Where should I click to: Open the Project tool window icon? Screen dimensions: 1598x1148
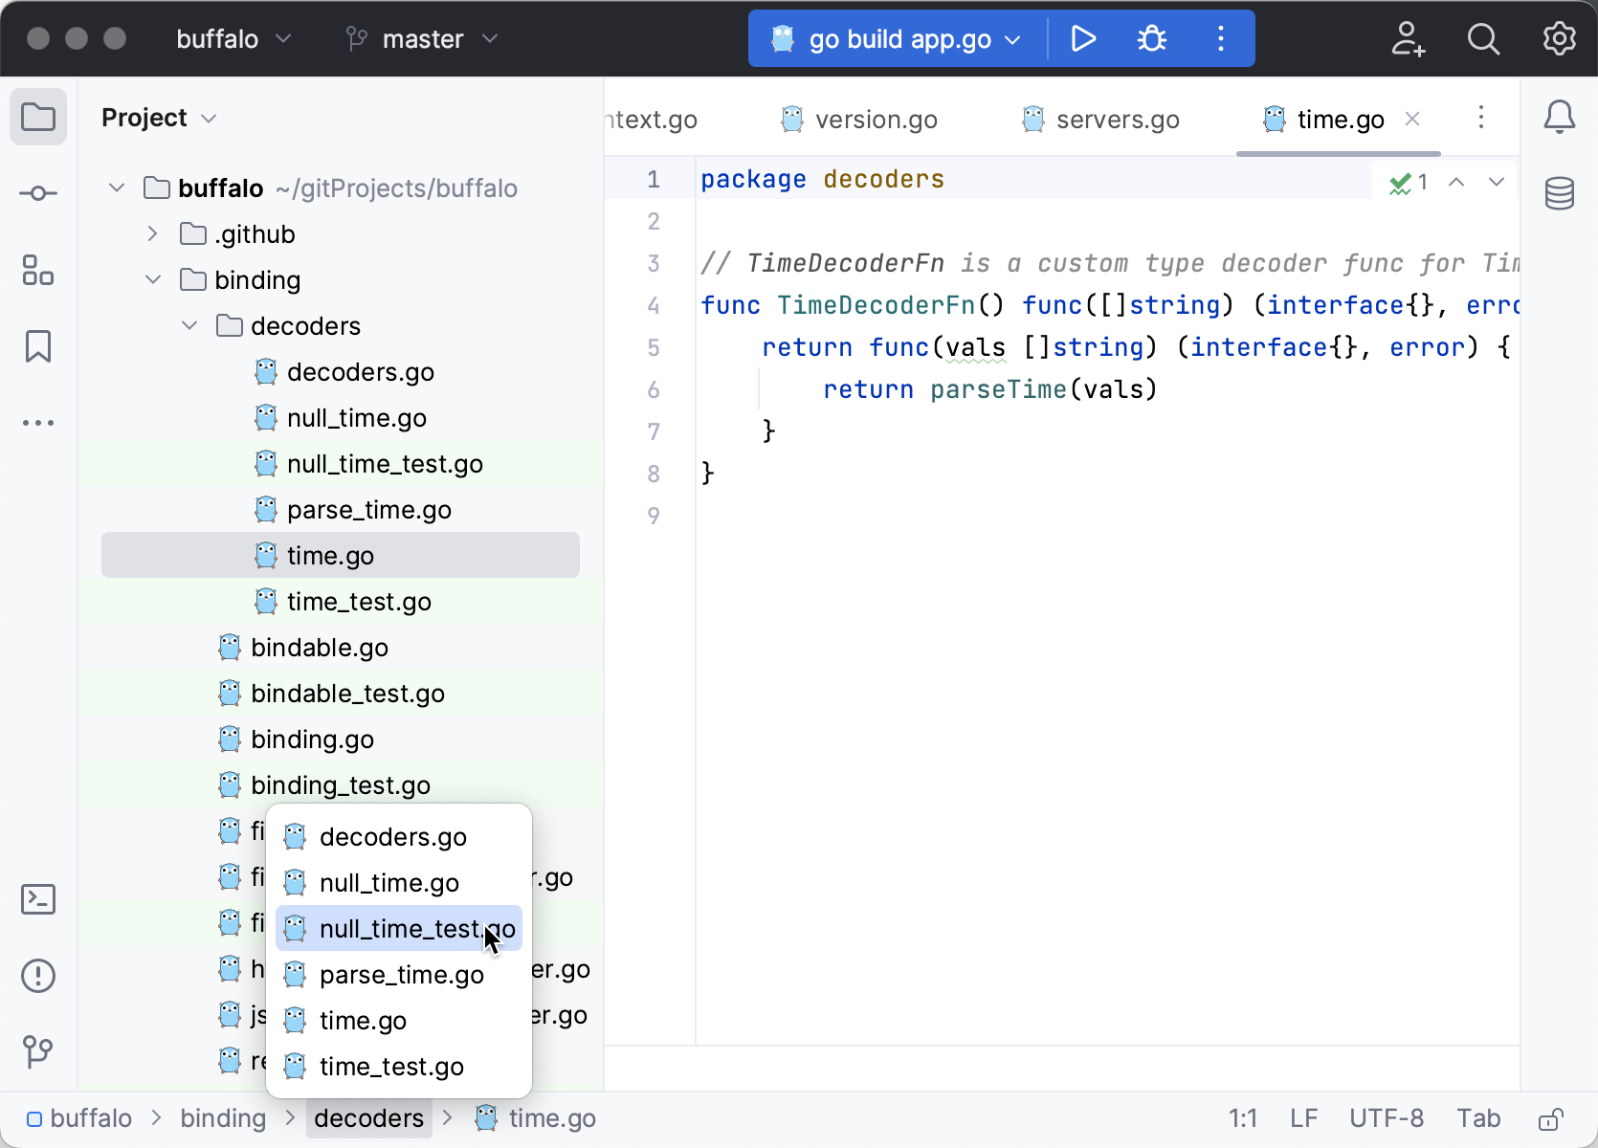click(38, 117)
